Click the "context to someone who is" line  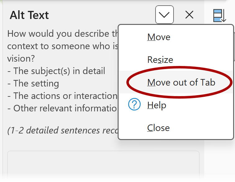(x=62, y=46)
